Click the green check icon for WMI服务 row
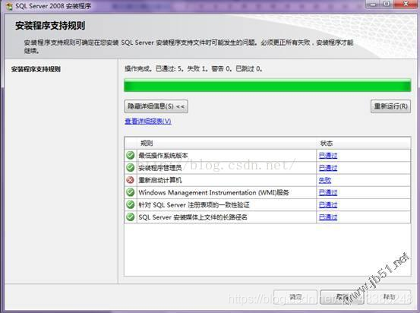 (131, 192)
